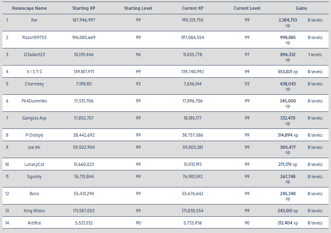Sort by Current Level column header
The height and width of the screenshot is (233, 331).
click(247, 8)
